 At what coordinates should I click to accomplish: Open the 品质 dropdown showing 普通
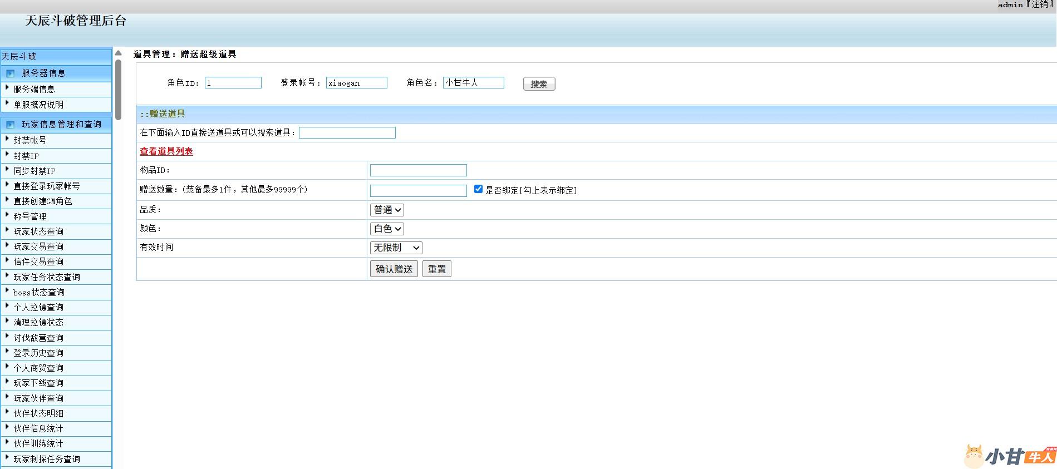387,210
